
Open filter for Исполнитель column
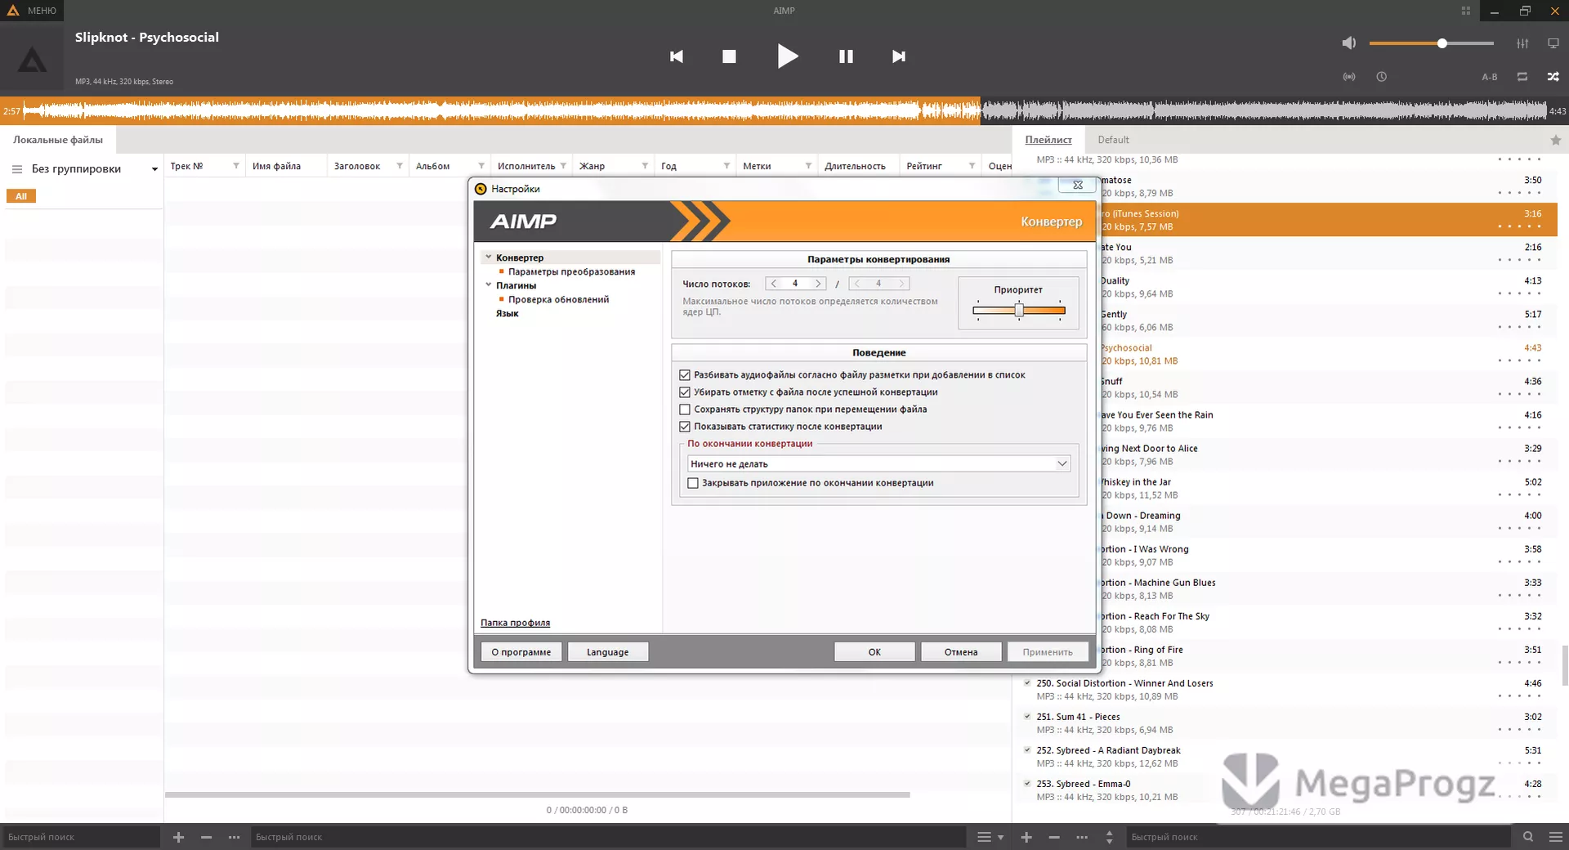pos(563,166)
